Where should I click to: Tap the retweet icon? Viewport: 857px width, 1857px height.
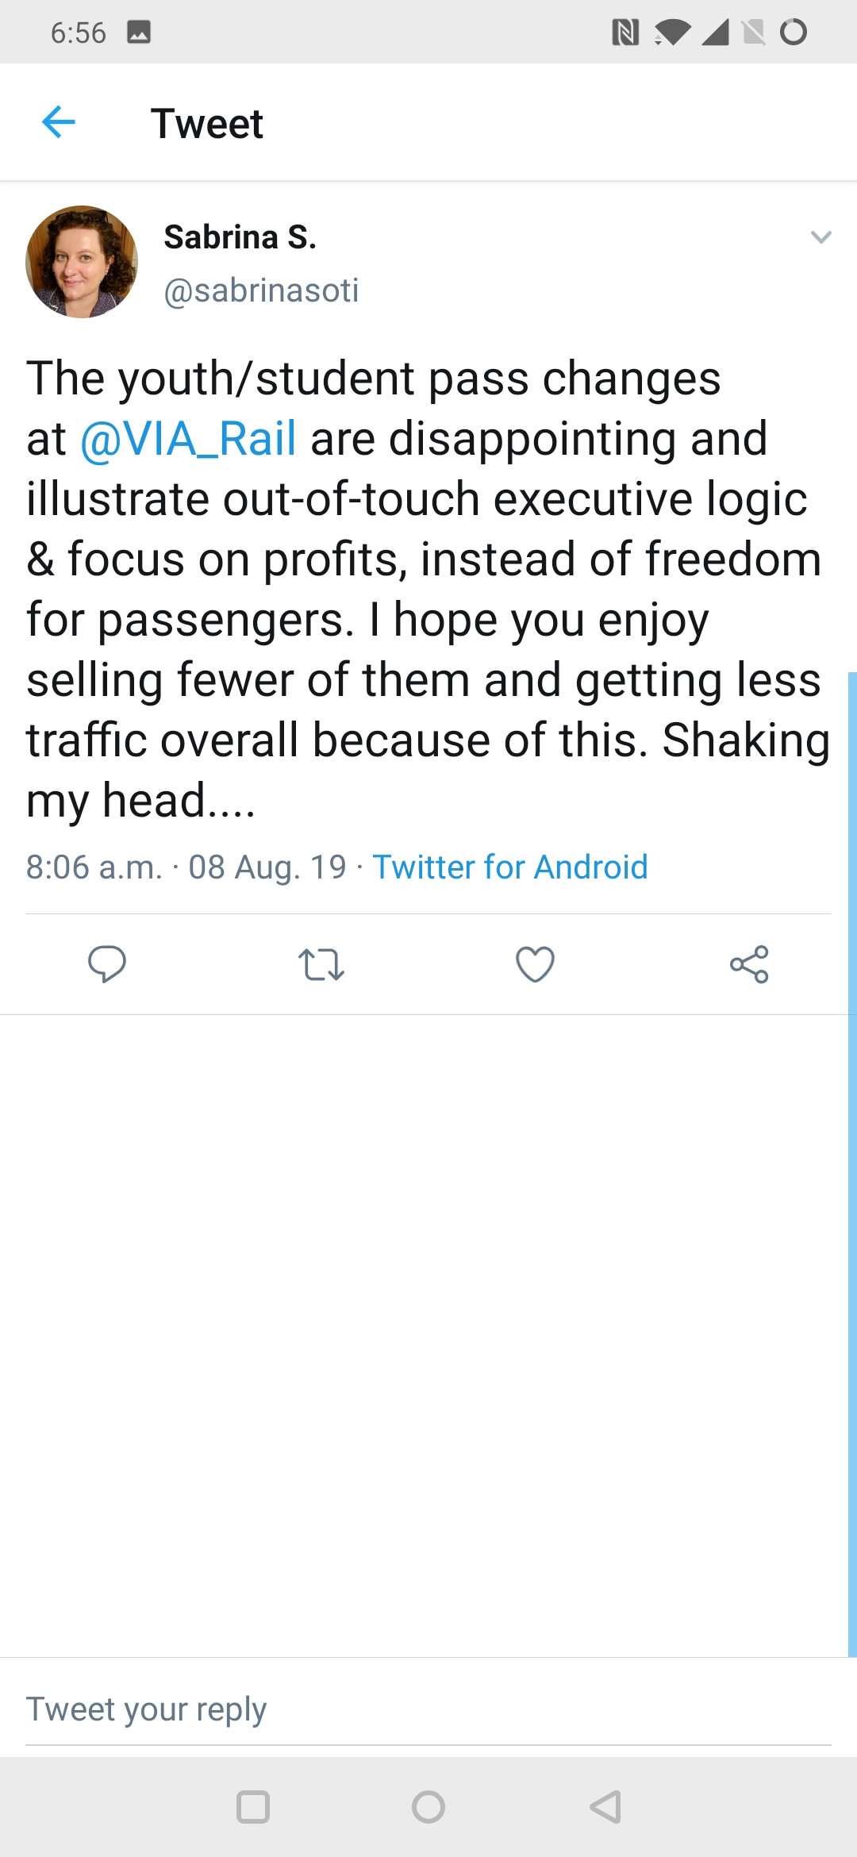(x=321, y=964)
